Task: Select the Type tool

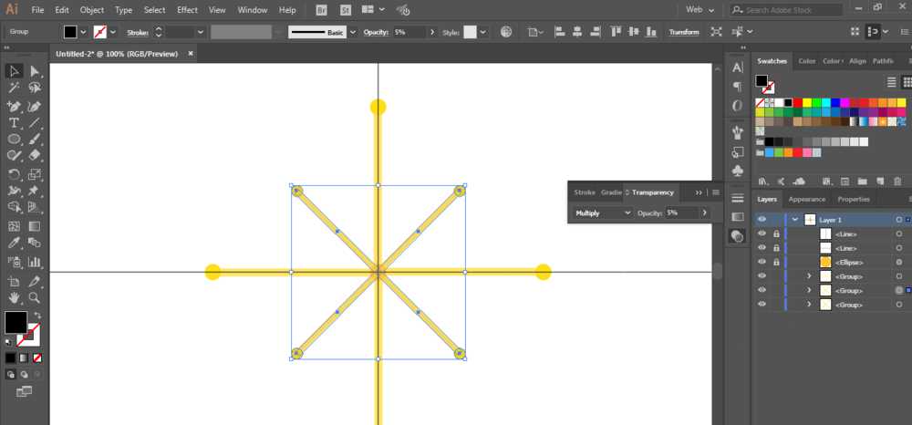Action: (14, 123)
